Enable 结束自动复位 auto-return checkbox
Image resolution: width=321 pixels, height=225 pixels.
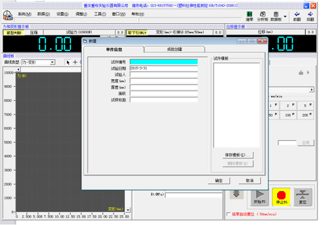[x=228, y=215]
